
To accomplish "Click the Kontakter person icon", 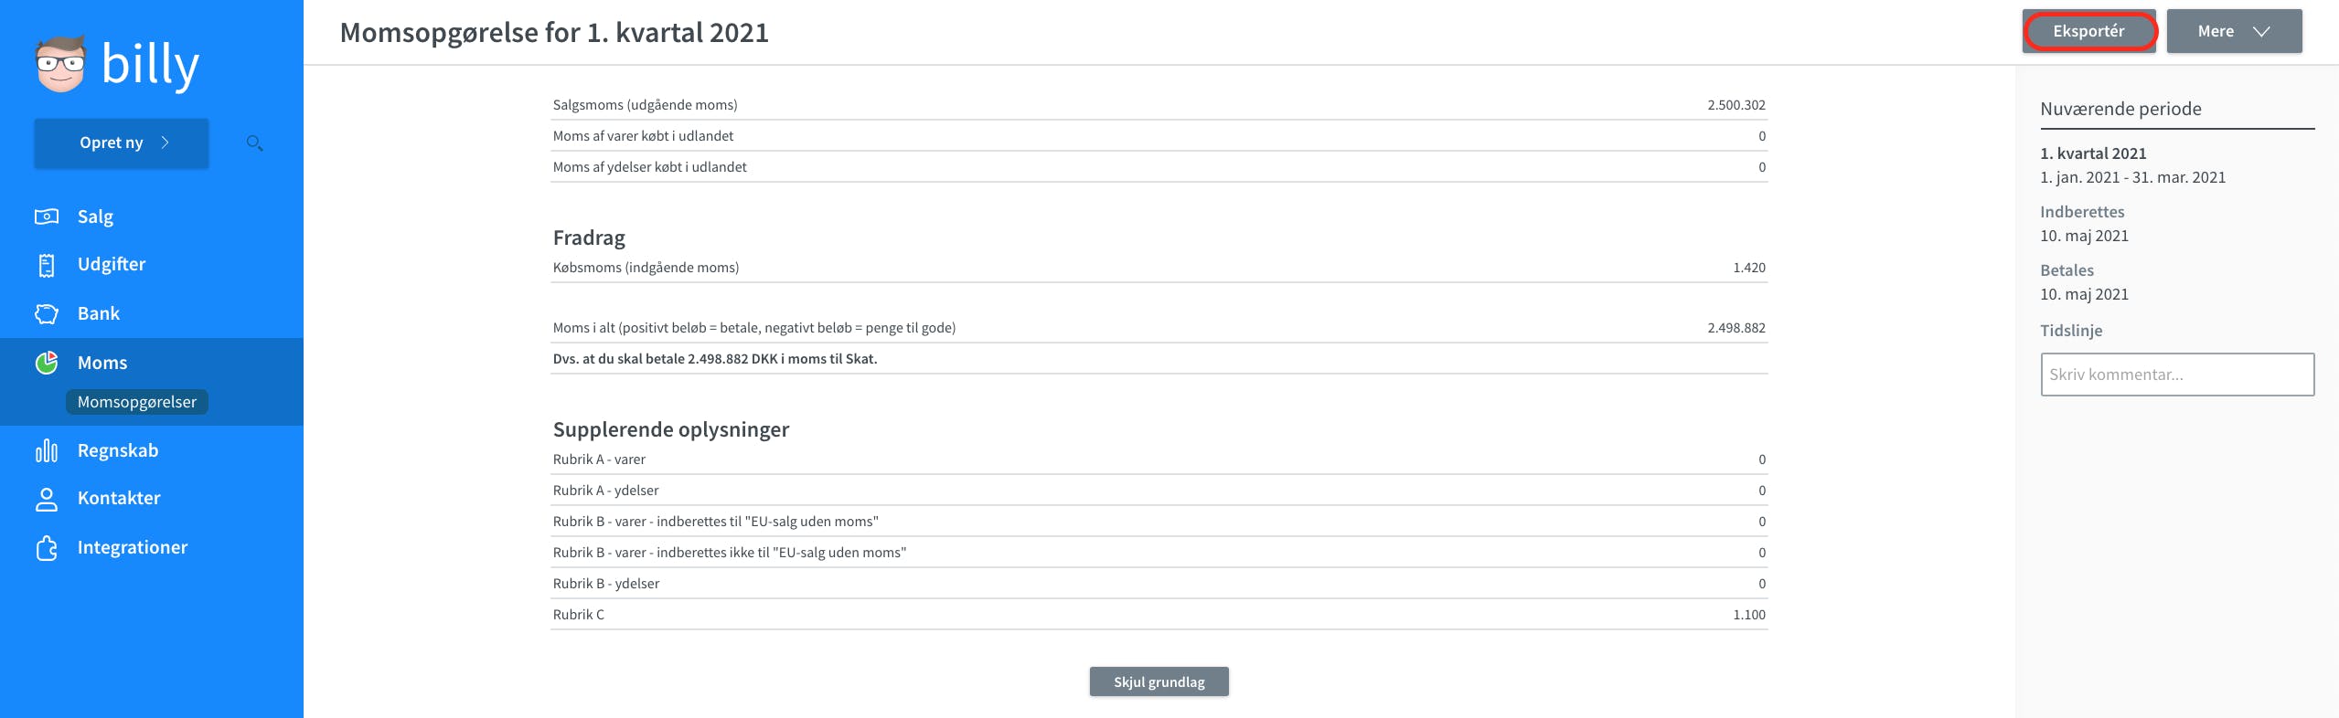I will pos(47,499).
